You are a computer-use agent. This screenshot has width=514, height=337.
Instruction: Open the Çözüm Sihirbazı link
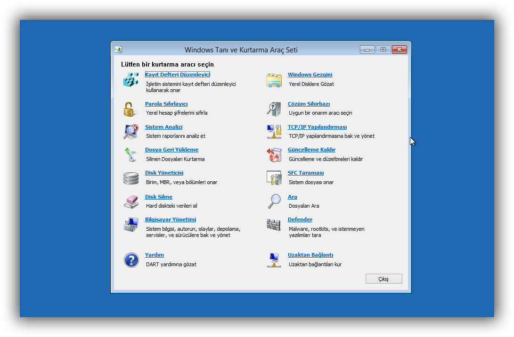pyautogui.click(x=309, y=104)
